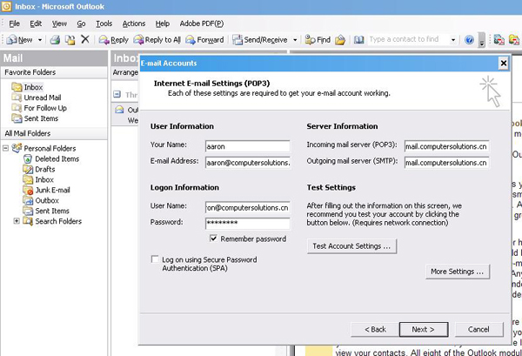Click the Find toolbar button

tap(318, 40)
